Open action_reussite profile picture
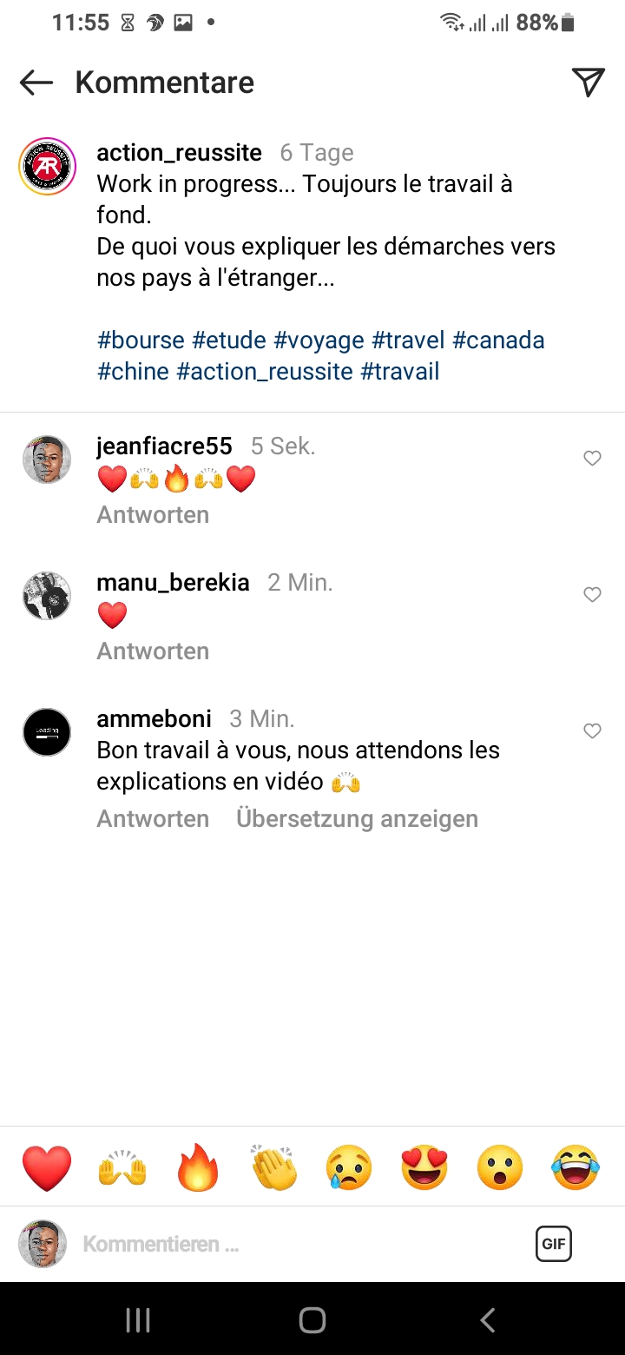The width and height of the screenshot is (625, 1355). point(48,166)
